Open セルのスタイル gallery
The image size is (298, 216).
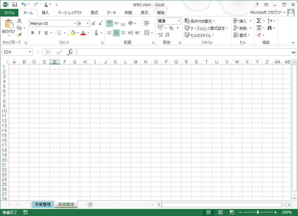coord(201,35)
